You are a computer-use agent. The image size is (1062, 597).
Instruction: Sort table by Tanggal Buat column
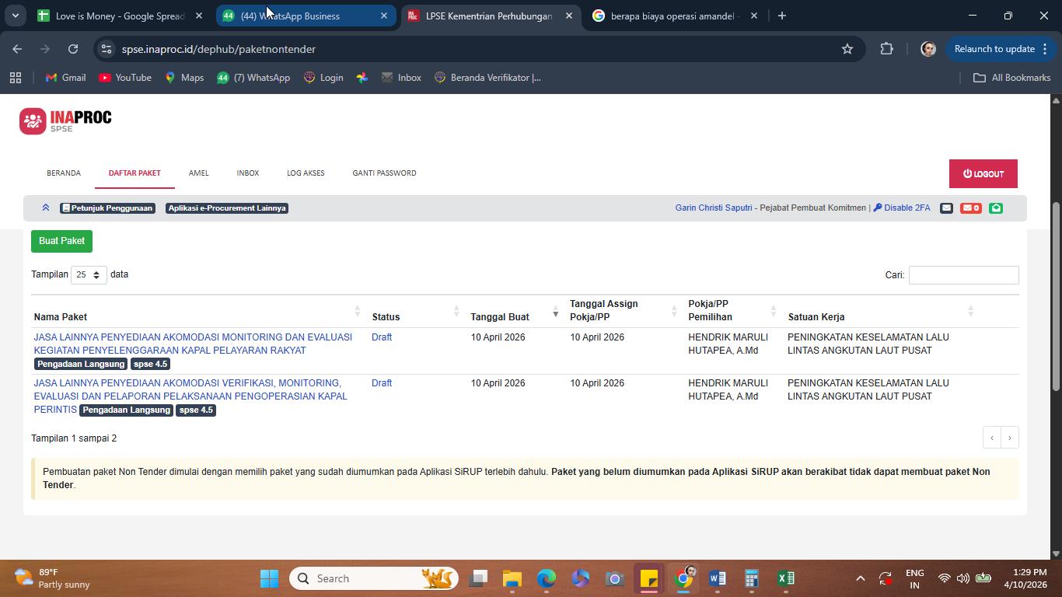515,311
